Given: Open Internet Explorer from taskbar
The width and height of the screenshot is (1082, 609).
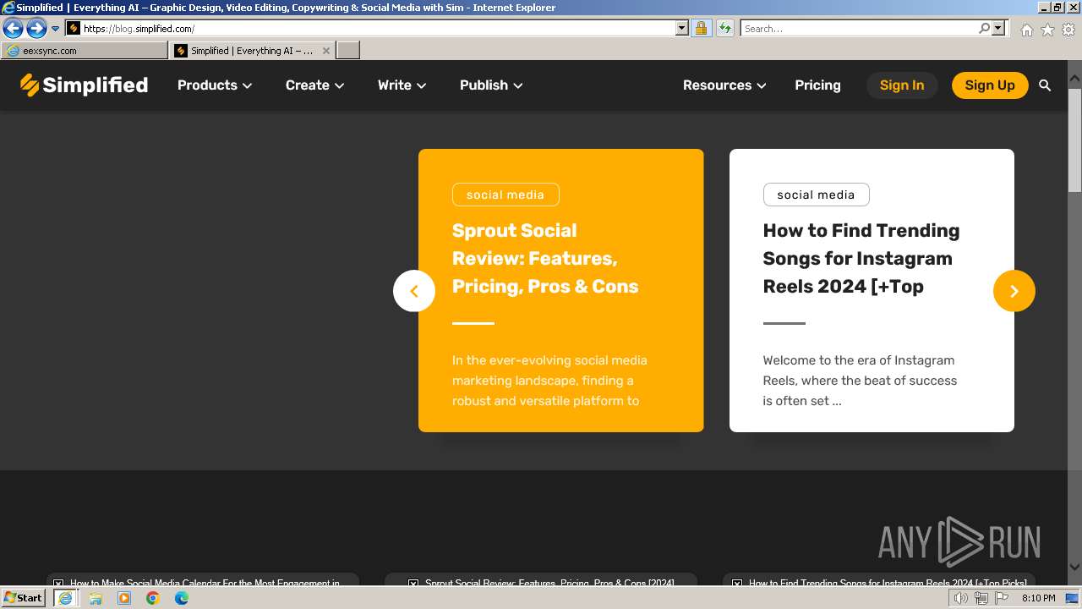Looking at the screenshot, I should pos(65,598).
